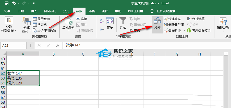Click the vertical scrollbar up arrow

(226, 54)
